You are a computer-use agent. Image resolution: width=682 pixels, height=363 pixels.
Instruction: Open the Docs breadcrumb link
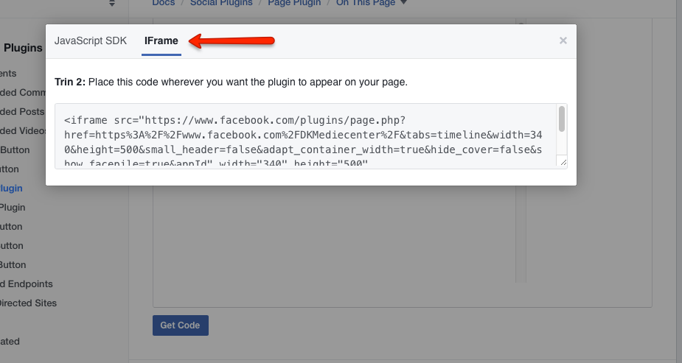click(x=164, y=3)
